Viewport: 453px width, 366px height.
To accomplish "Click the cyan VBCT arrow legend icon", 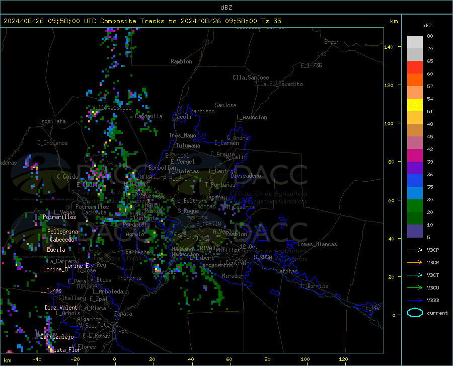I will (415, 275).
